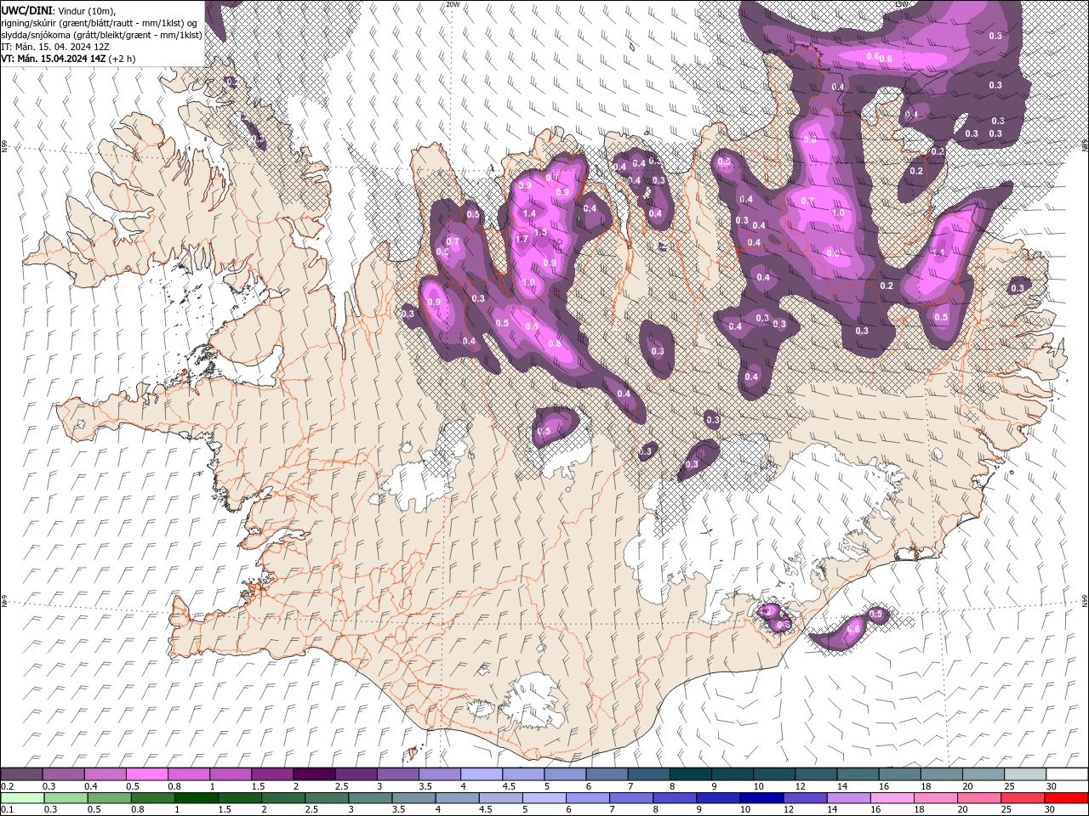Image resolution: width=1089 pixels, height=816 pixels.
Task: Select the rain legend swatch starting at 2.5
Action: click(x=327, y=798)
